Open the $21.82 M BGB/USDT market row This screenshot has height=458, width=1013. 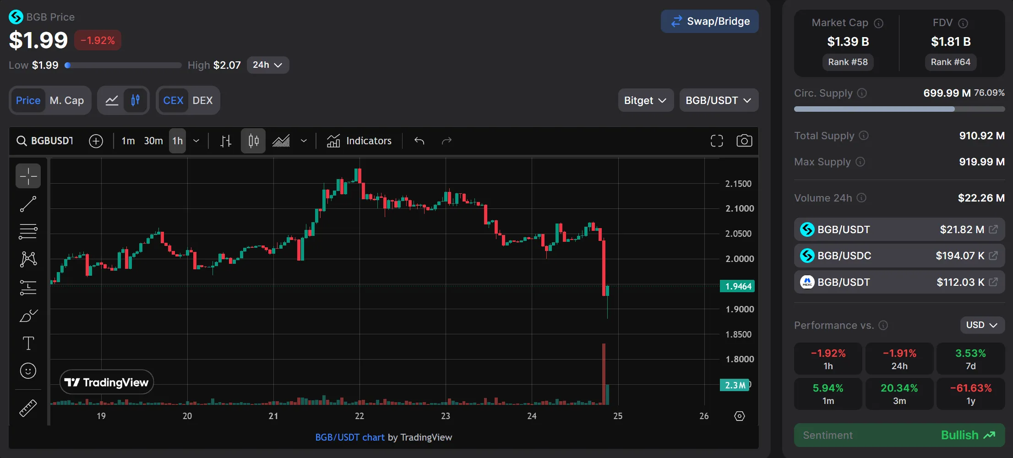click(899, 229)
